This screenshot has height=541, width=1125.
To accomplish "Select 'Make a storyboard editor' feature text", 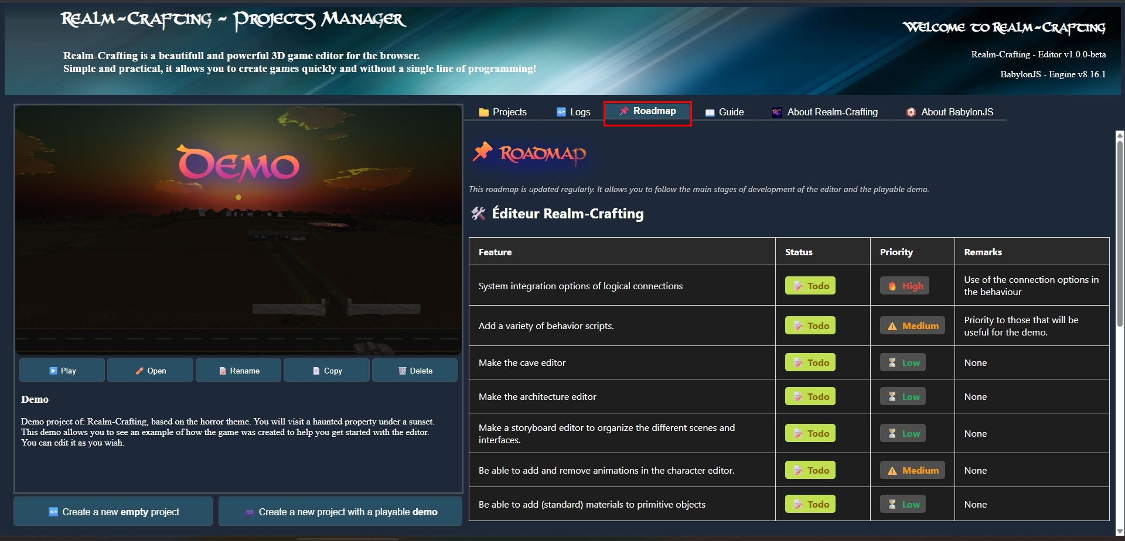I will pyautogui.click(x=606, y=433).
